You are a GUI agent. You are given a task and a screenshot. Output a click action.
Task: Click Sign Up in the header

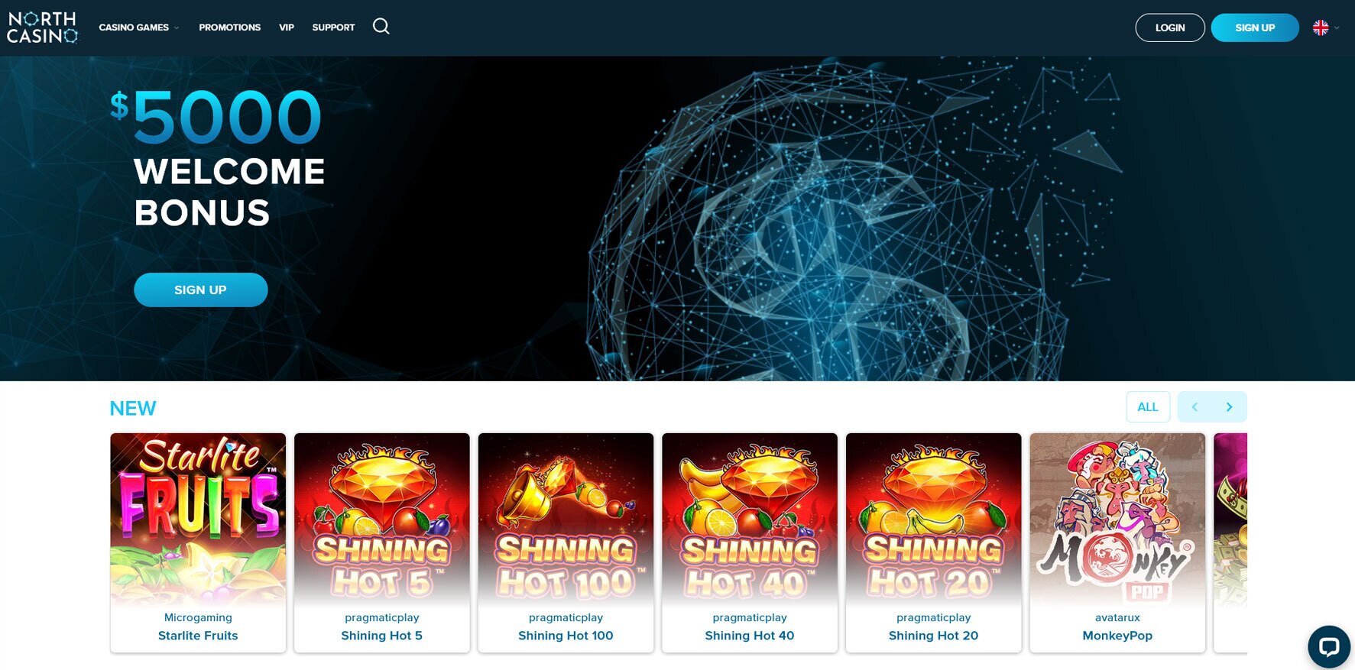[x=1254, y=28]
